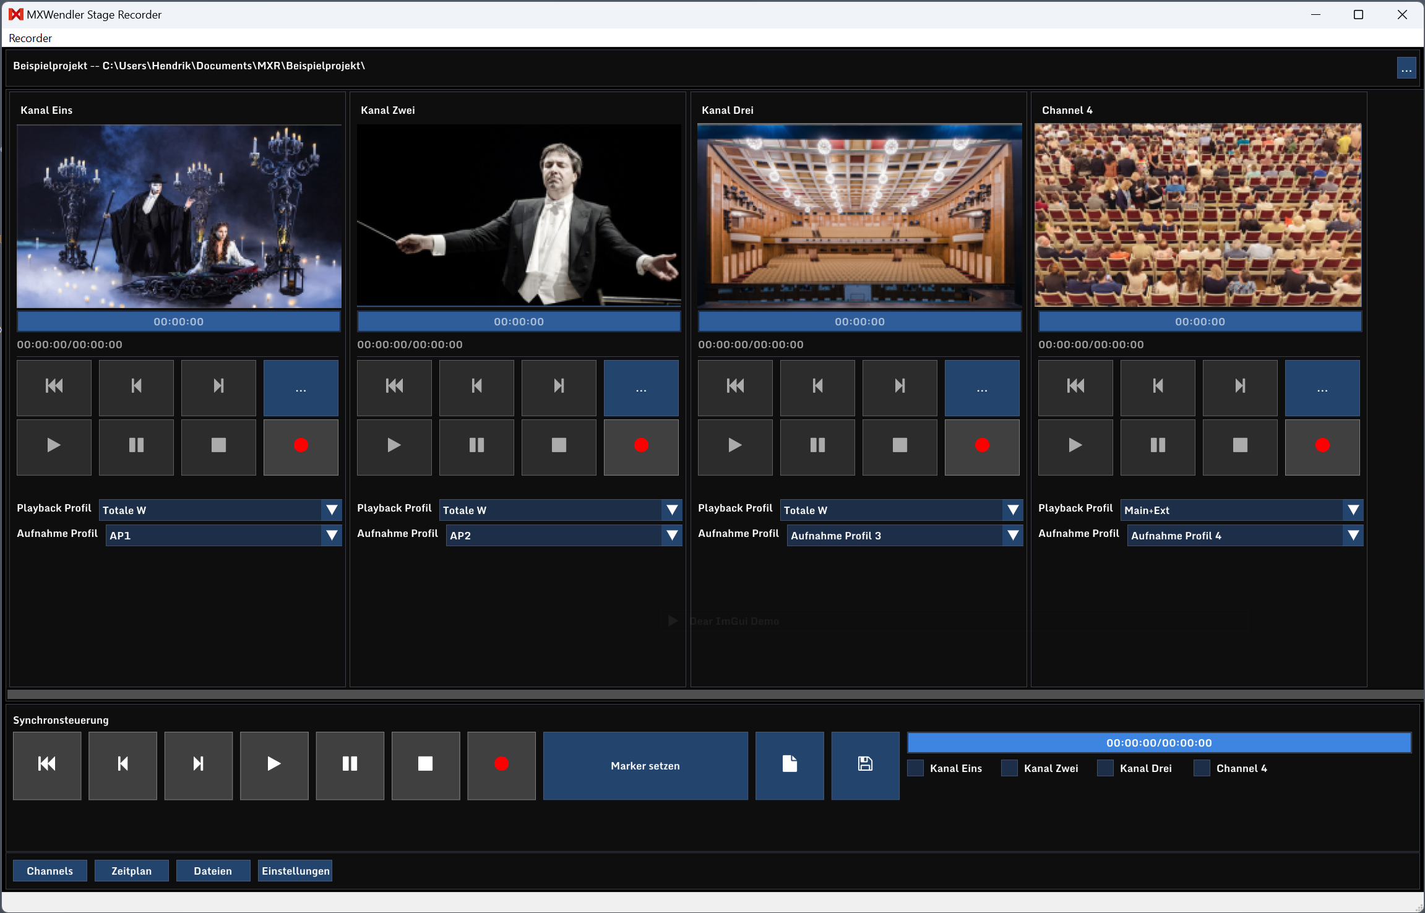
Task: Enable Channel 4 in synchronization
Action: click(x=1203, y=768)
